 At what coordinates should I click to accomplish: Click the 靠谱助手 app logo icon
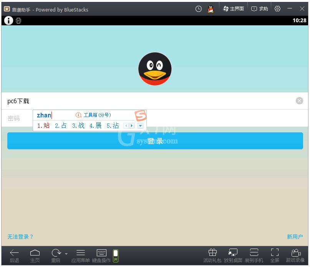click(x=7, y=9)
